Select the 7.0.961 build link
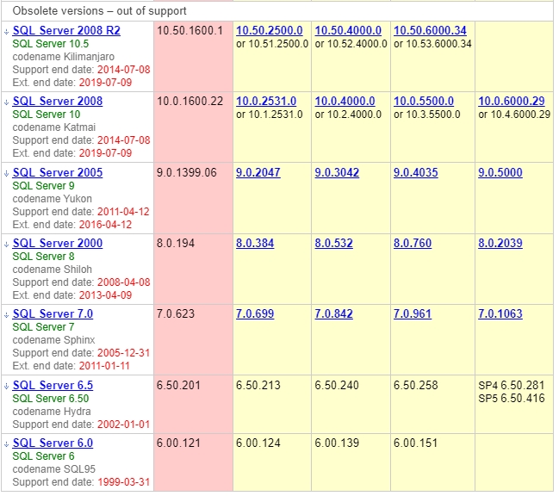The width and height of the screenshot is (559, 496). (413, 313)
